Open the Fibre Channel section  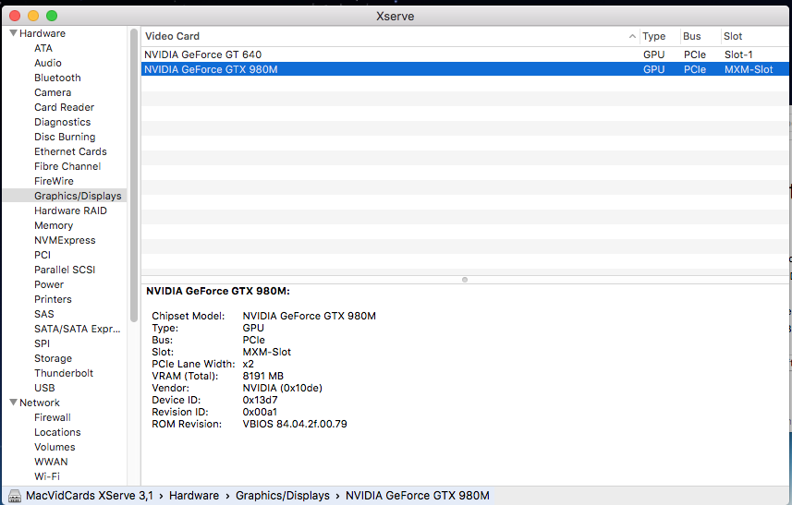point(67,166)
